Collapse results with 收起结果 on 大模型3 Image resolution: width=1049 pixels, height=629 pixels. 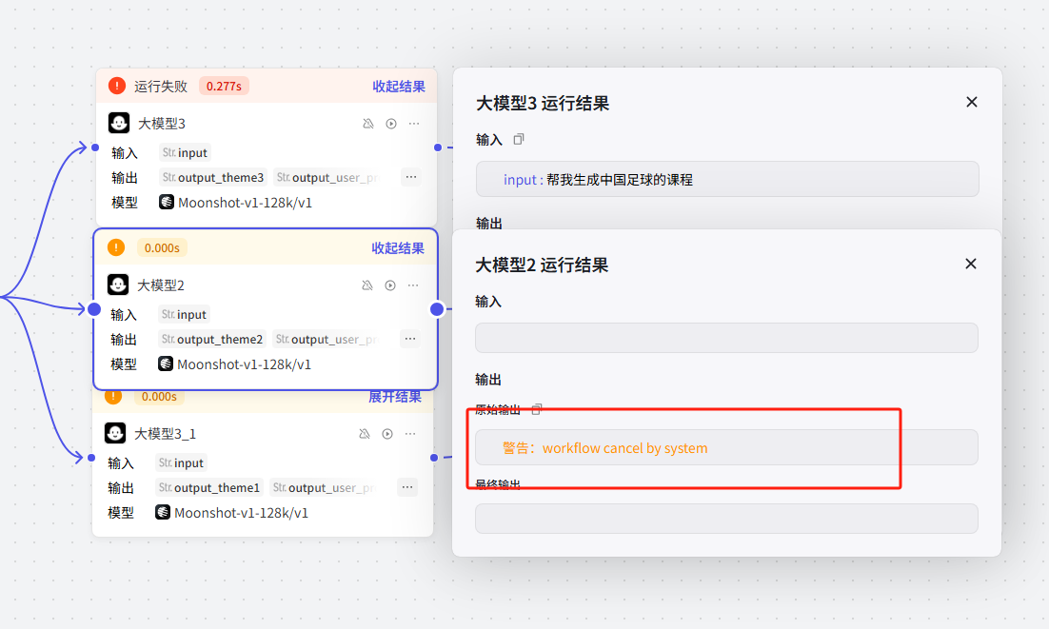(x=398, y=87)
